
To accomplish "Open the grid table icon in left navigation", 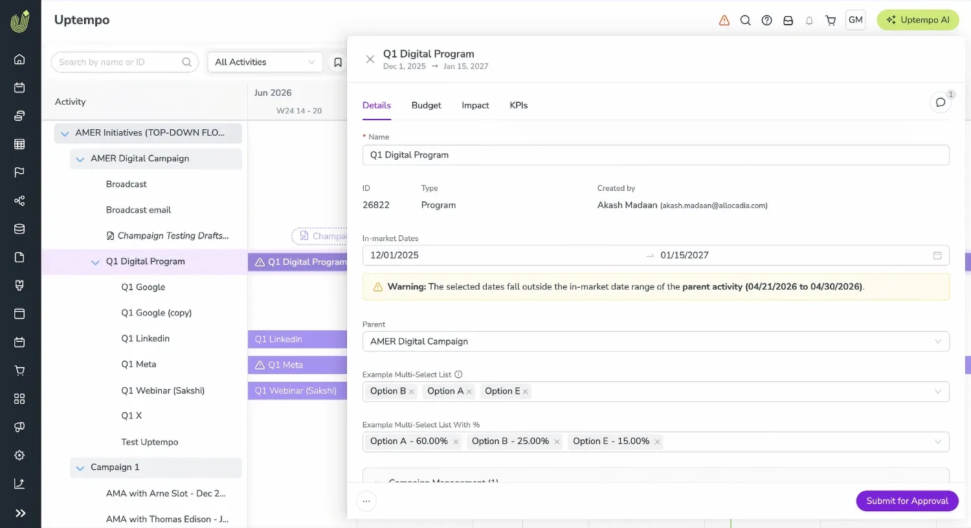I will [19, 144].
